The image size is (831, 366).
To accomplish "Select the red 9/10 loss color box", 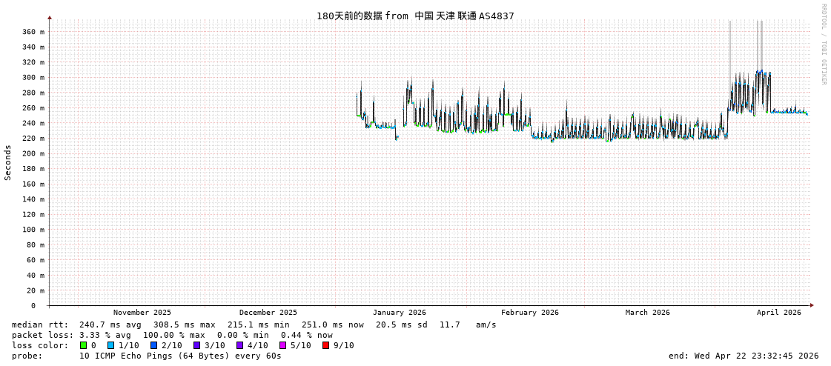I will 325,345.
